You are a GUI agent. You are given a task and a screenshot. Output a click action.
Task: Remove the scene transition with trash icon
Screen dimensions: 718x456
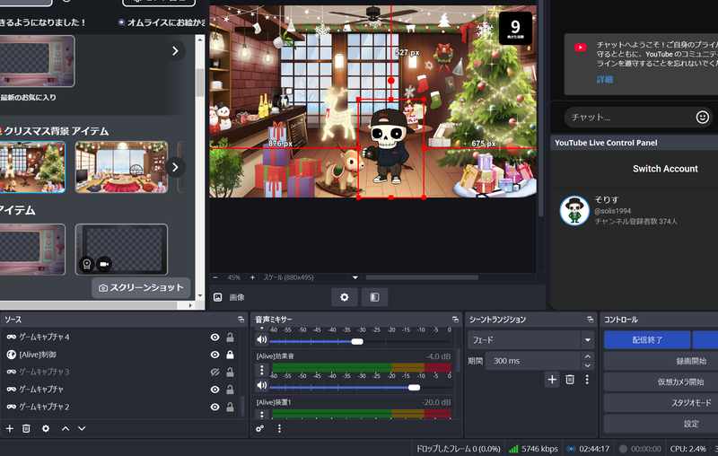point(570,380)
